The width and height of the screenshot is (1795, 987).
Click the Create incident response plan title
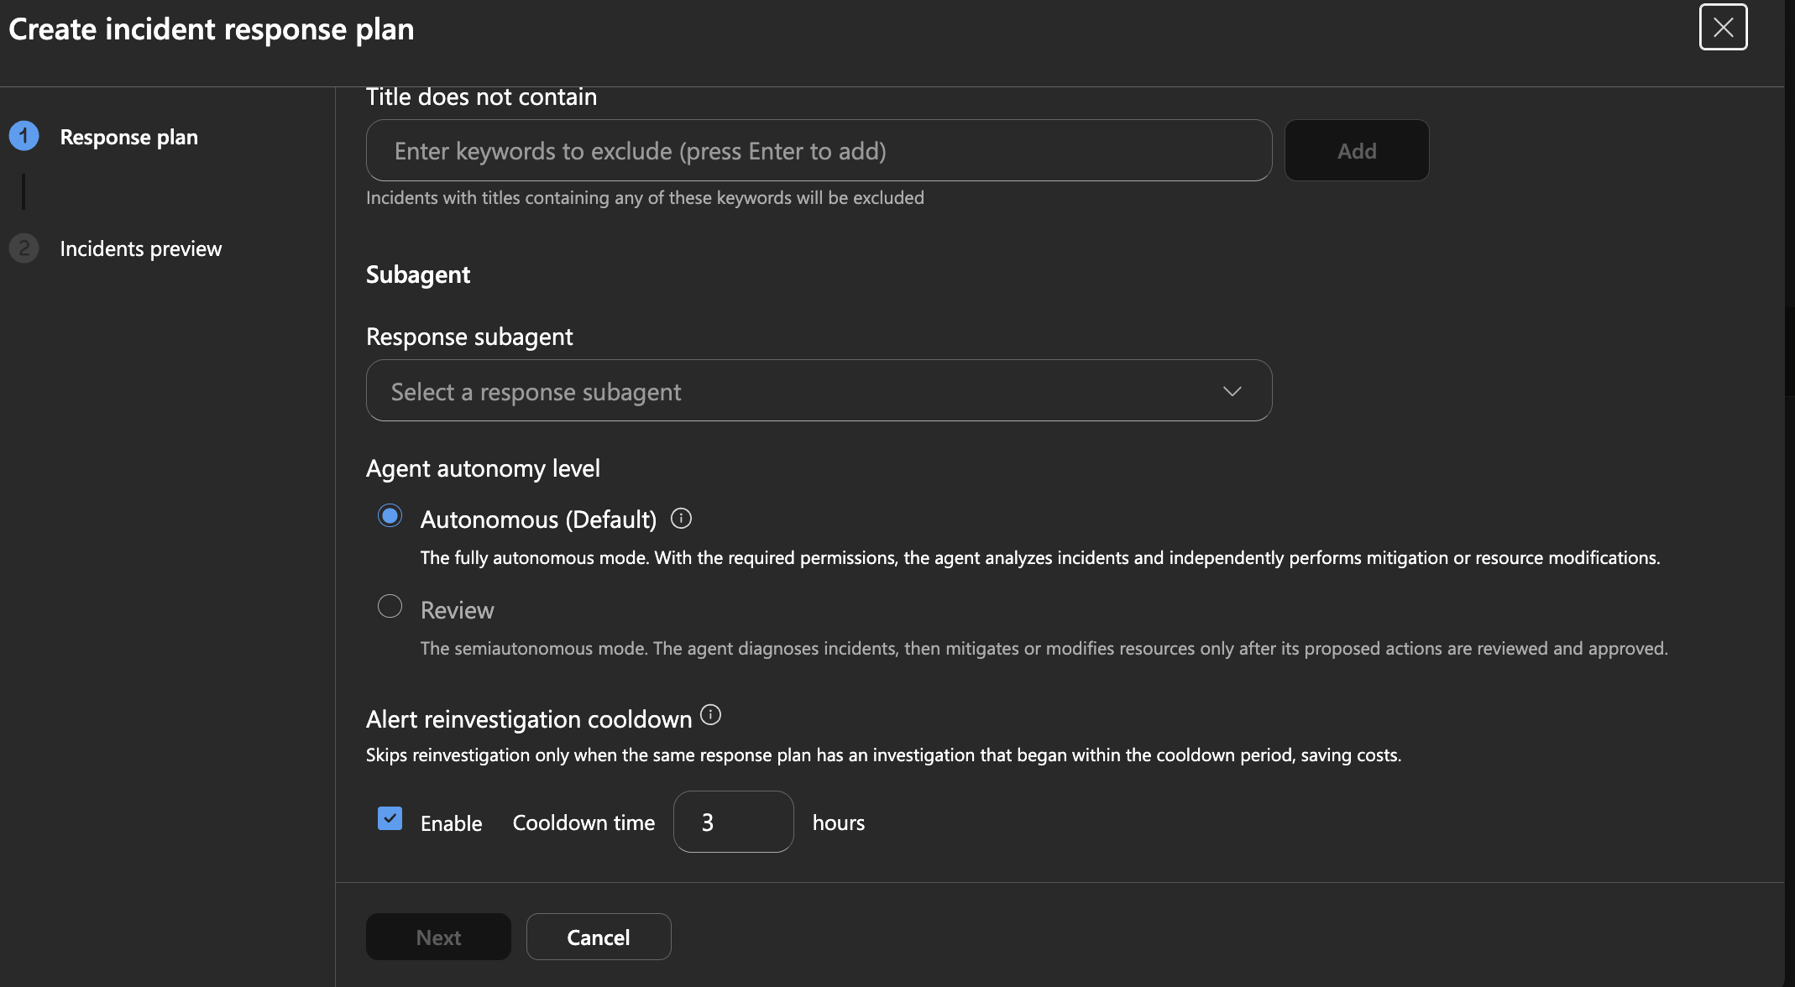pyautogui.click(x=211, y=29)
